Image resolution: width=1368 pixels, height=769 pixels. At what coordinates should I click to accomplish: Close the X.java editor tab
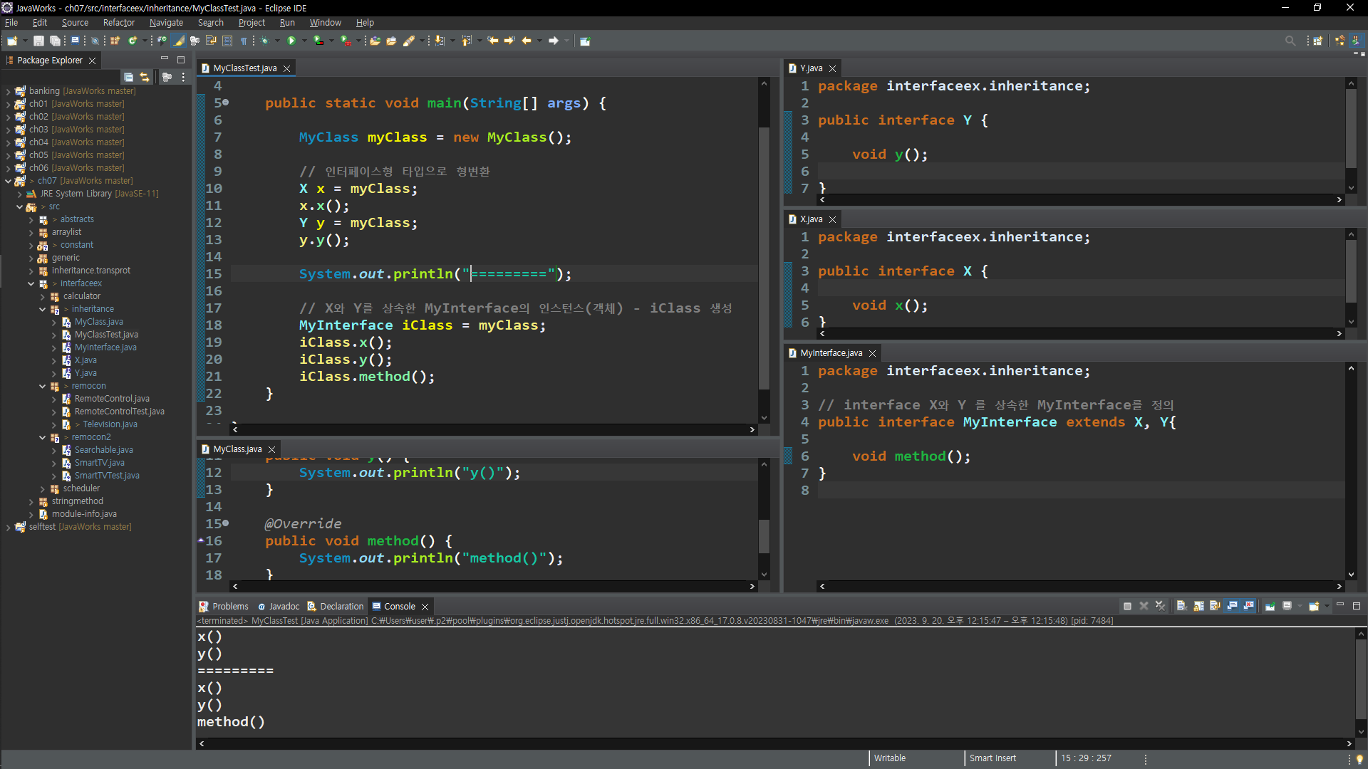(x=832, y=219)
